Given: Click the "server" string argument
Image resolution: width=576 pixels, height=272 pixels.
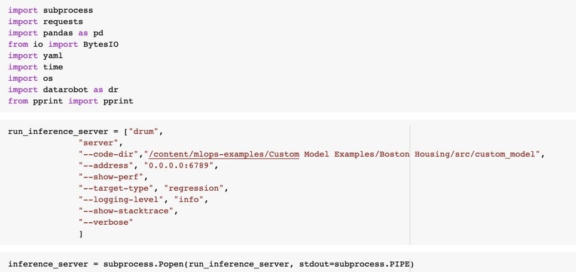Looking at the screenshot, I should [99, 143].
